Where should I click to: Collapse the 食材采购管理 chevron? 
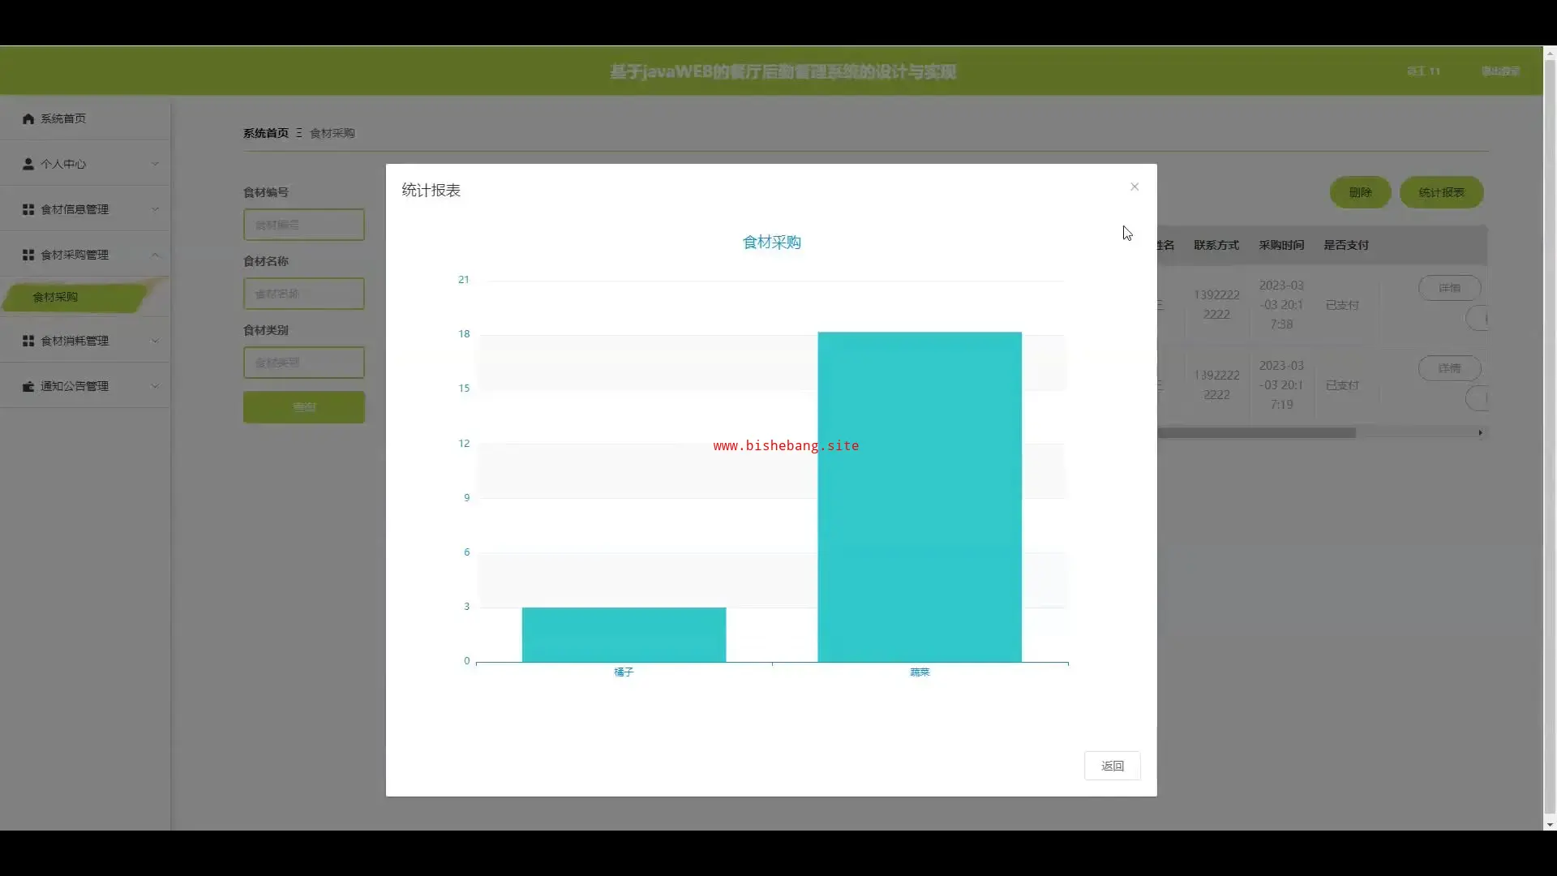tap(155, 255)
